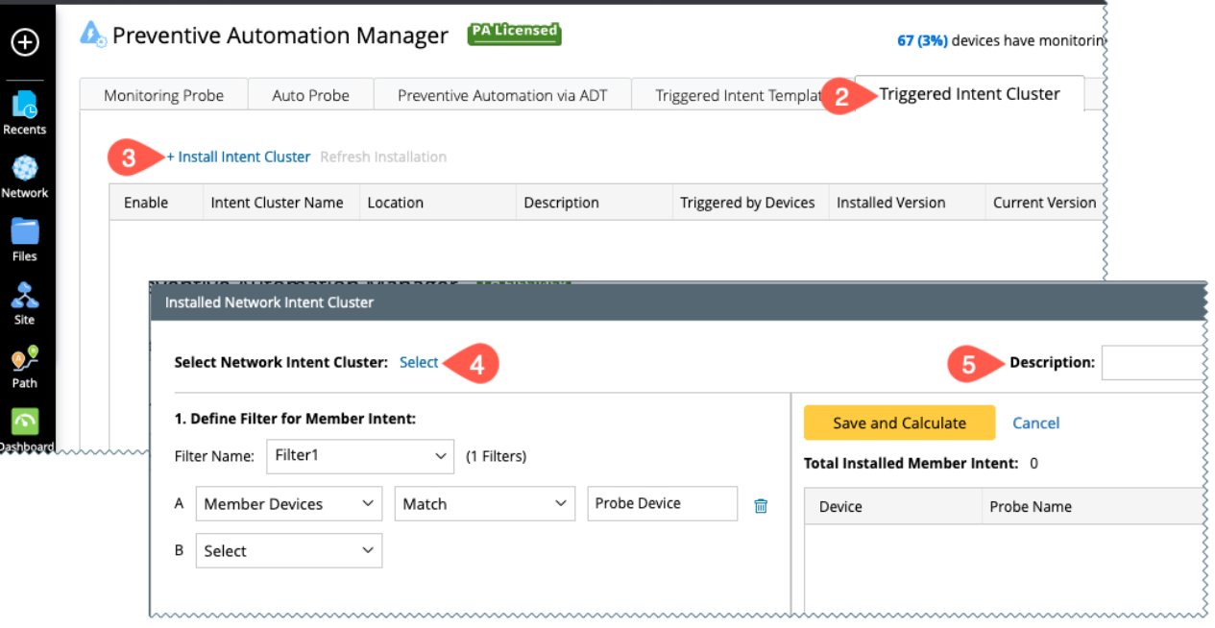Select the Triggered Intent Cluster tab
The image size is (1215, 628).
coord(969,94)
